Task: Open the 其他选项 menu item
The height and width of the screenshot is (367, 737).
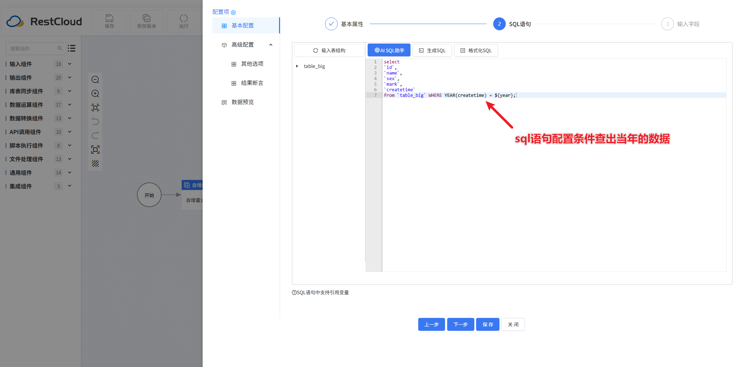Action: tap(246, 64)
